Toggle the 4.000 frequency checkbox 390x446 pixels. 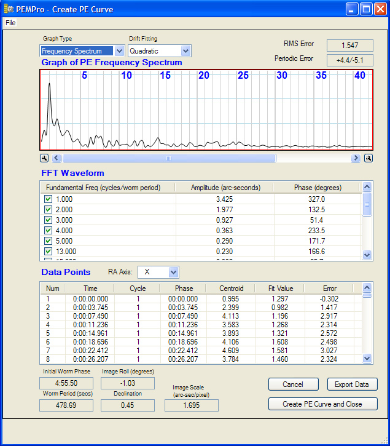[49, 231]
